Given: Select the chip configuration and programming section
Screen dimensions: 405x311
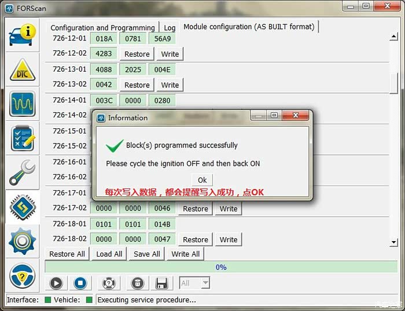Looking at the screenshot, I should 23,208.
